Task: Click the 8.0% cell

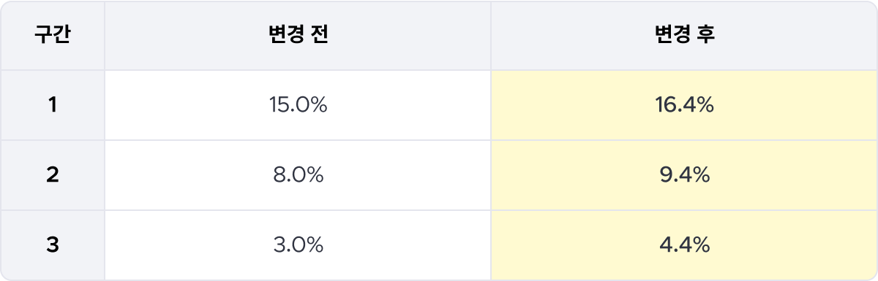Action: pyautogui.click(x=298, y=176)
